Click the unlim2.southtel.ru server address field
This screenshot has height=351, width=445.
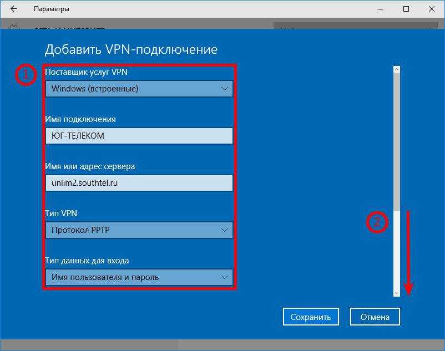tap(139, 182)
